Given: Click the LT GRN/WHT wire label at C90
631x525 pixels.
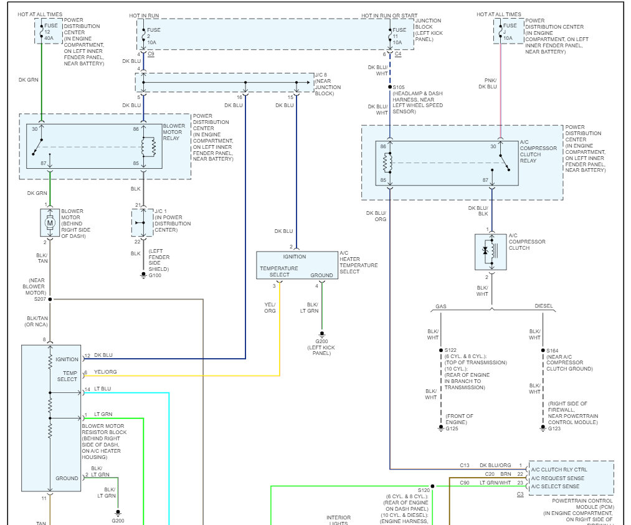Looking at the screenshot, I should coord(495,483).
